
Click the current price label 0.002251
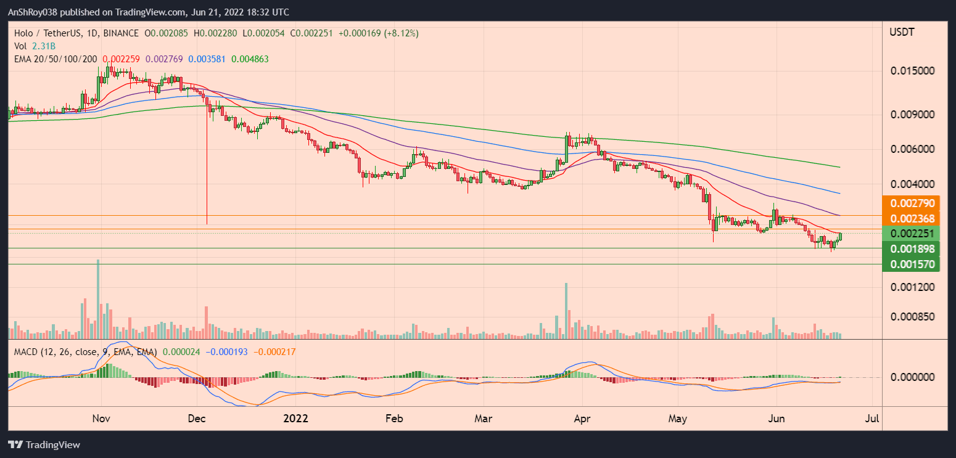coord(912,234)
